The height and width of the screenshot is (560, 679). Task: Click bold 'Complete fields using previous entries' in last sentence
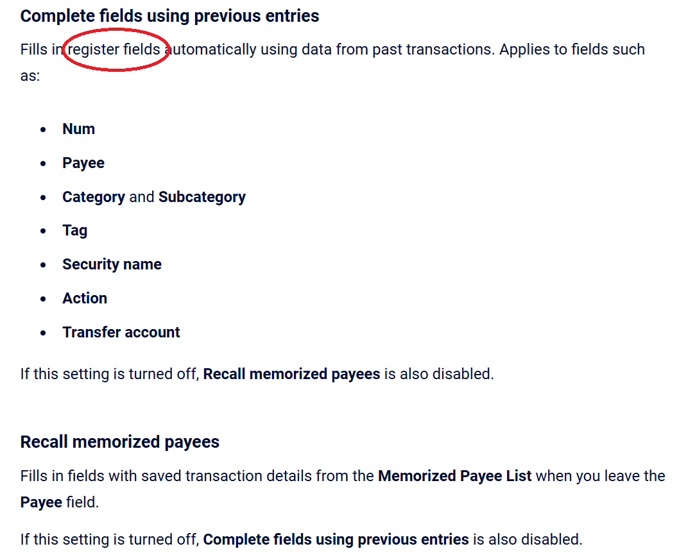click(336, 539)
